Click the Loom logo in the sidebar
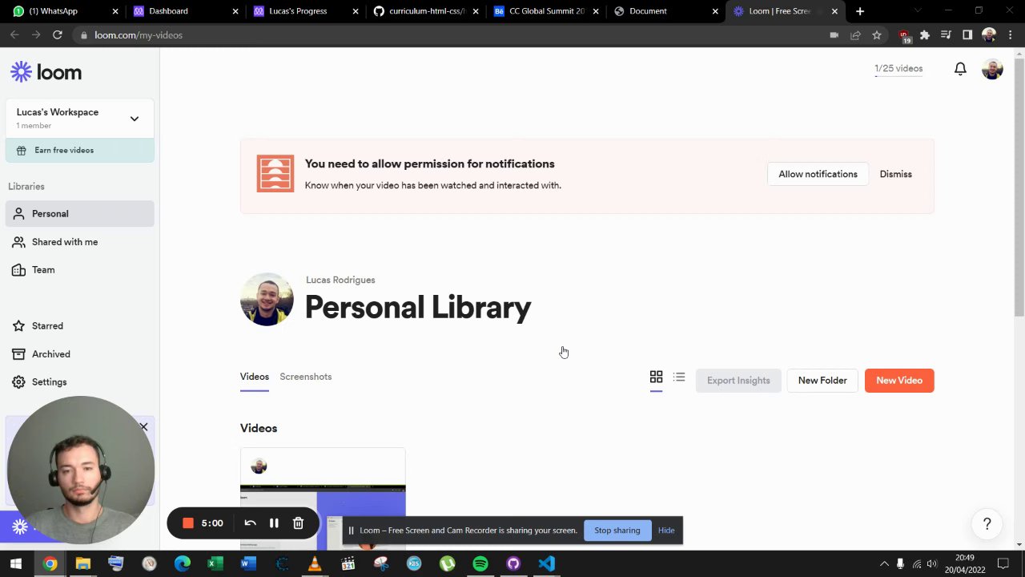Image resolution: width=1025 pixels, height=577 pixels. [x=46, y=72]
